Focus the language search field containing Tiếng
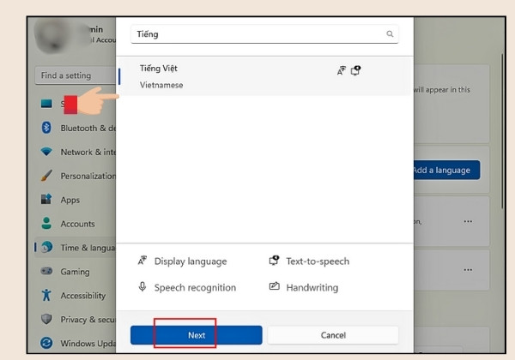Image resolution: width=515 pixels, height=360 pixels. [x=264, y=33]
